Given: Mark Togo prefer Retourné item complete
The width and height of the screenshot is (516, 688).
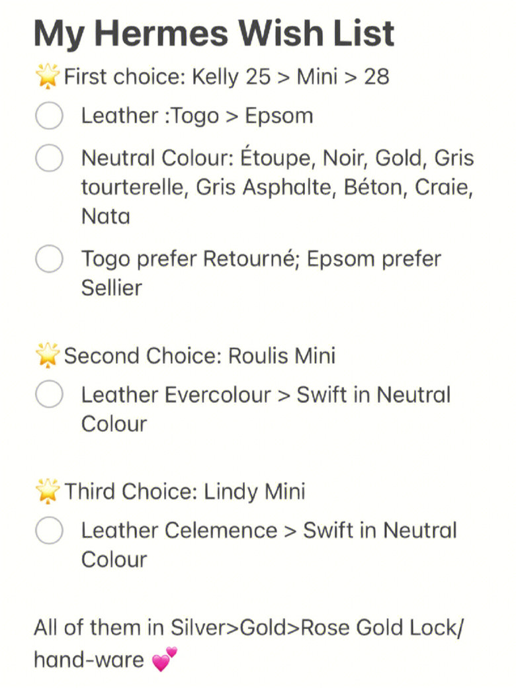Looking at the screenshot, I should (49, 259).
